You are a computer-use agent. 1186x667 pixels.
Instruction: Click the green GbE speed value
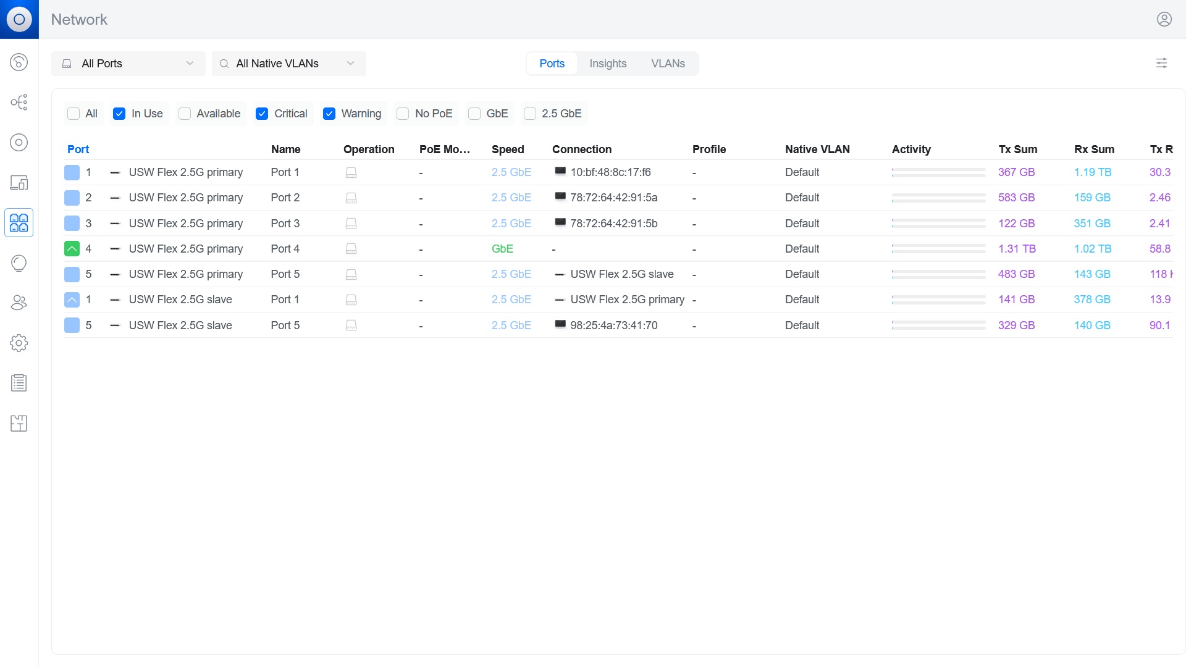tap(502, 248)
